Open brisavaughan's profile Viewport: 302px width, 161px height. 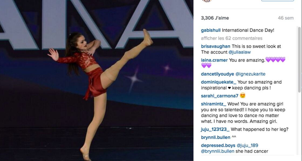215,46
